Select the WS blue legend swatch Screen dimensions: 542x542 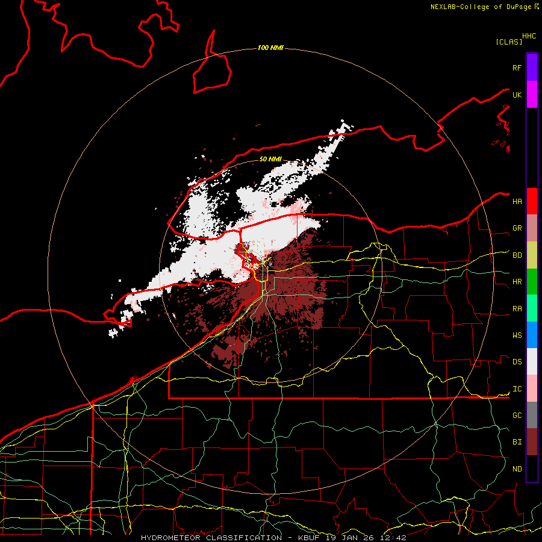(x=532, y=335)
